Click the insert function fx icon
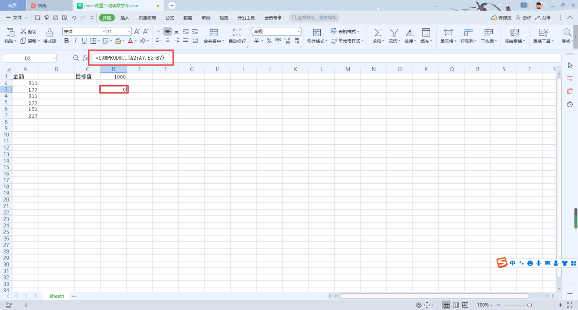Screen dimensions: 578x310 (85, 58)
